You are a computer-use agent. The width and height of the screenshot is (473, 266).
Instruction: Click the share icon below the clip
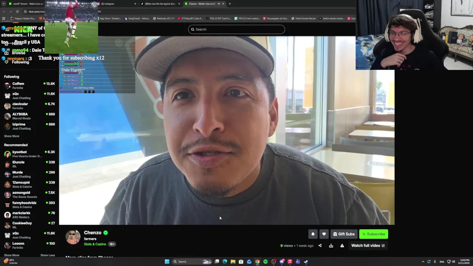[x=320, y=246]
